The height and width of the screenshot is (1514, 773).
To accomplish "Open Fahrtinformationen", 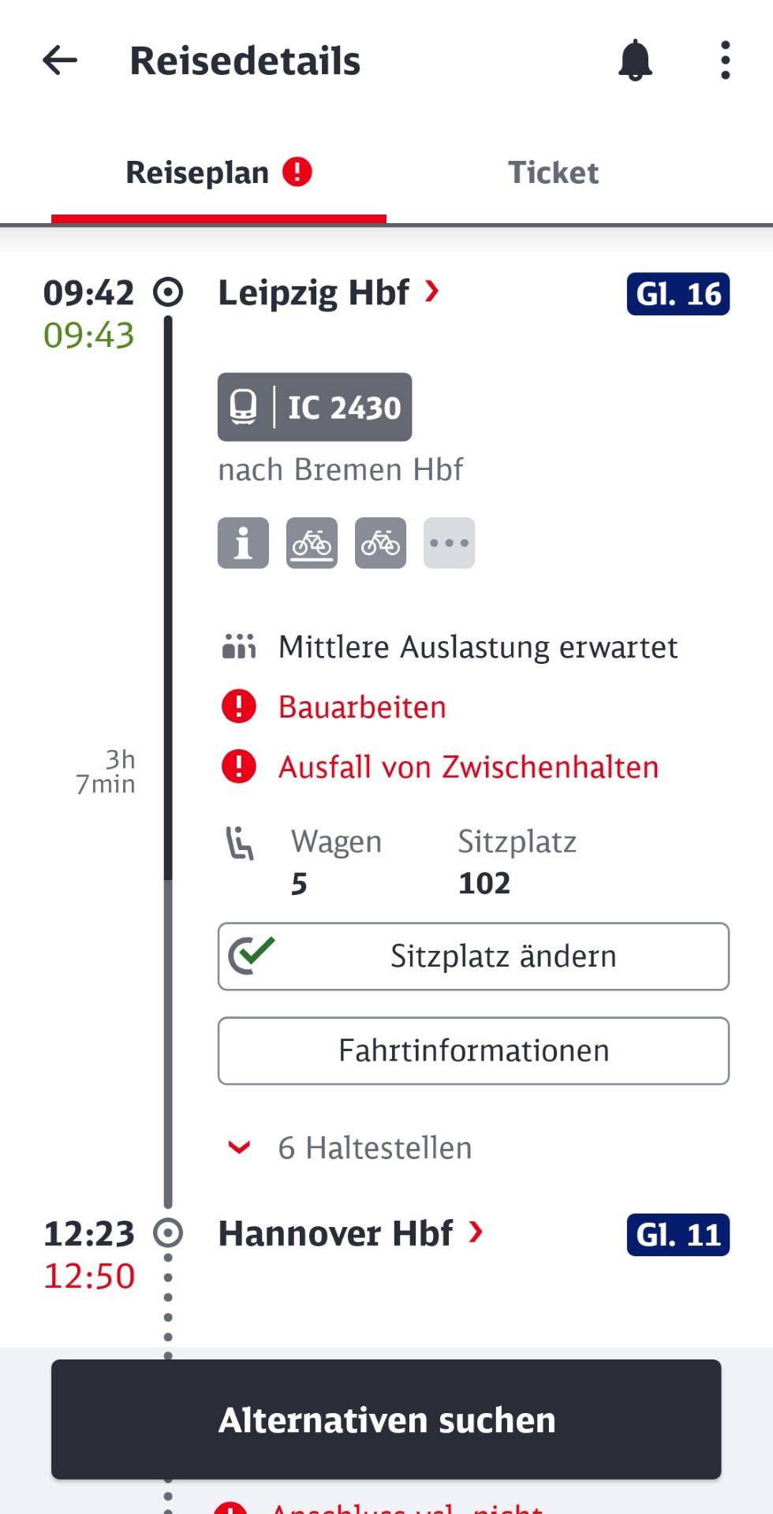I will pyautogui.click(x=473, y=1050).
